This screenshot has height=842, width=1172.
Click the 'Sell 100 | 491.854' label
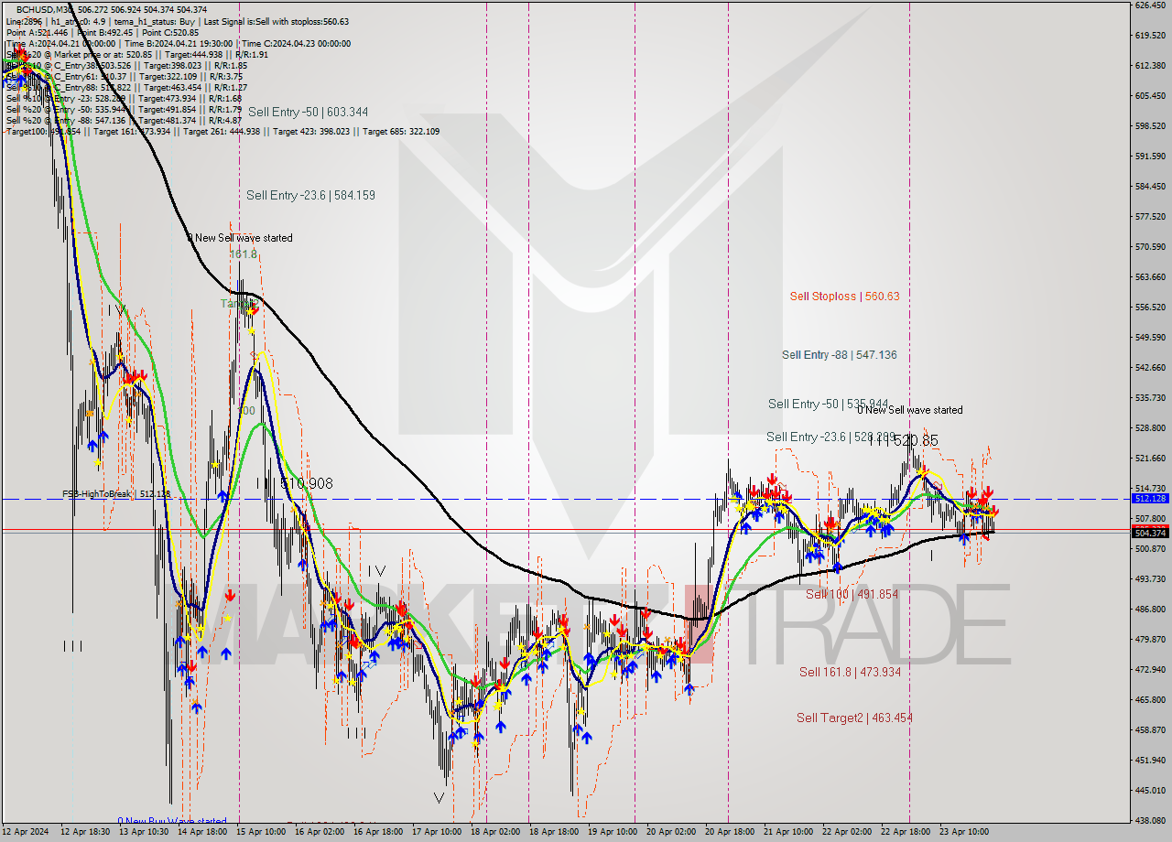tap(852, 594)
